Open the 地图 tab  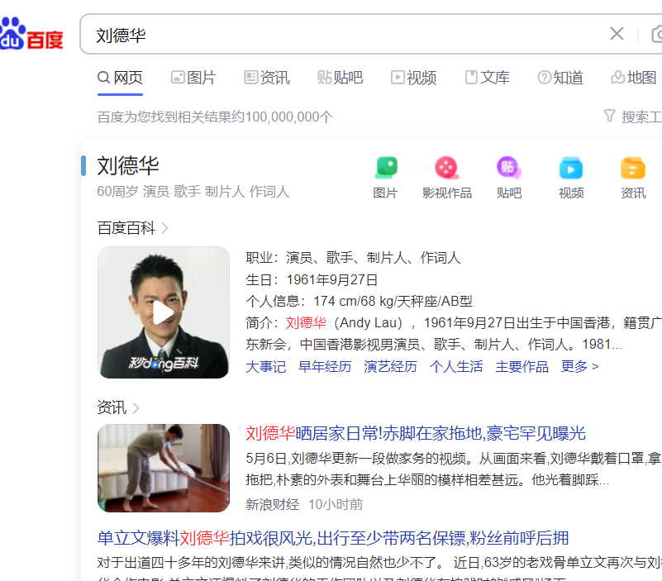[634, 78]
